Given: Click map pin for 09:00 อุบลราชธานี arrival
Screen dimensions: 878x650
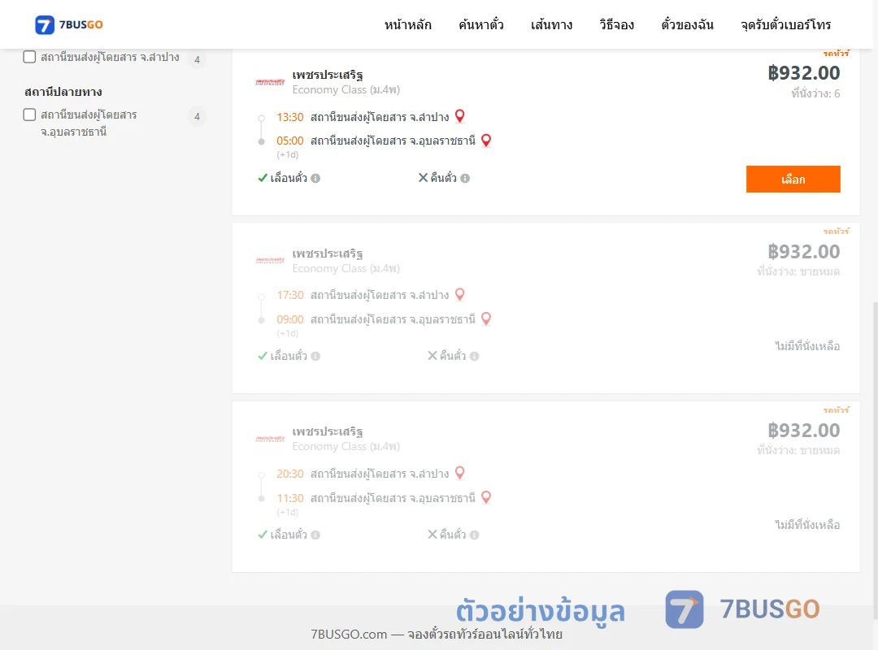Looking at the screenshot, I should (486, 318).
